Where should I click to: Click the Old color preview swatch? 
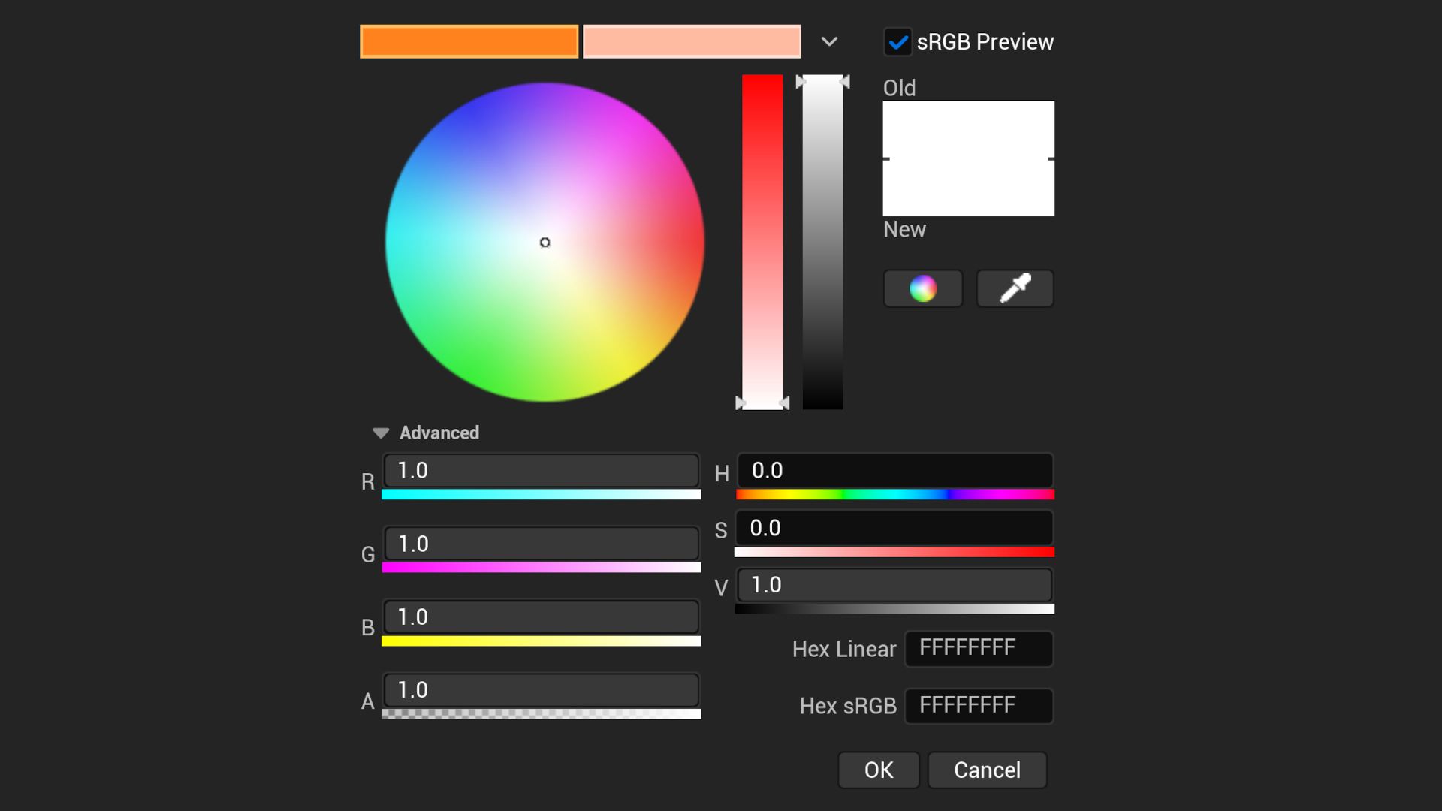click(968, 129)
